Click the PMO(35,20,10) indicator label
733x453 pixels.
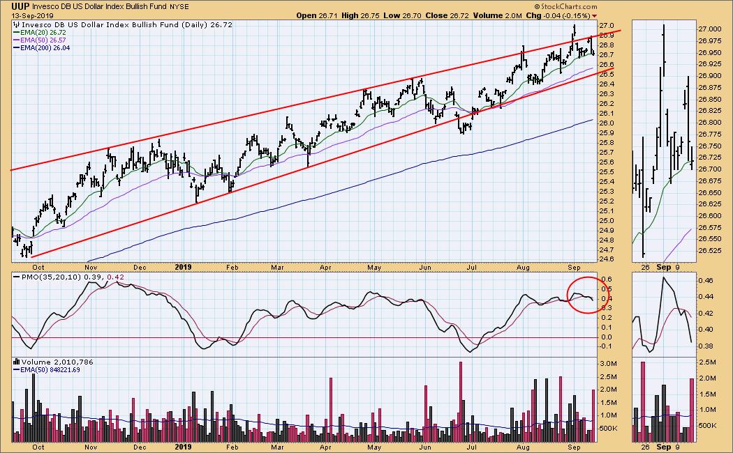tap(50, 277)
